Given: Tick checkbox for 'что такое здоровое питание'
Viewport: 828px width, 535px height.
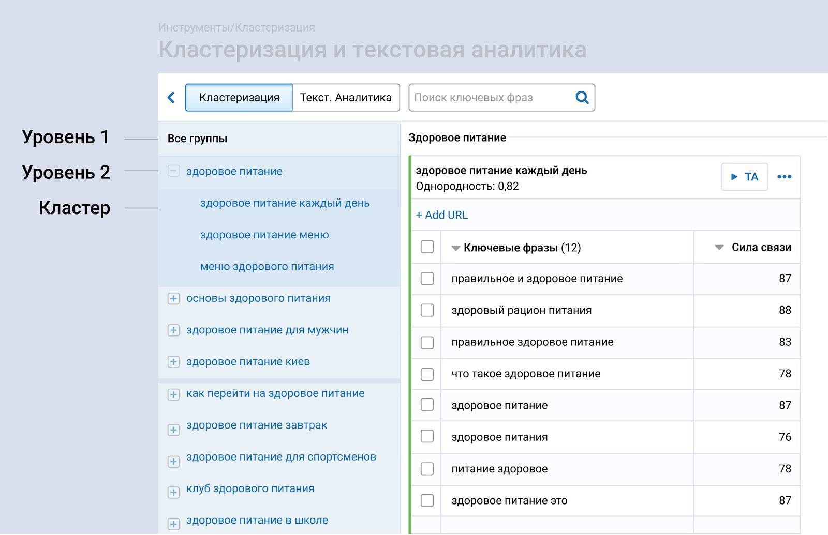Looking at the screenshot, I should tap(427, 374).
